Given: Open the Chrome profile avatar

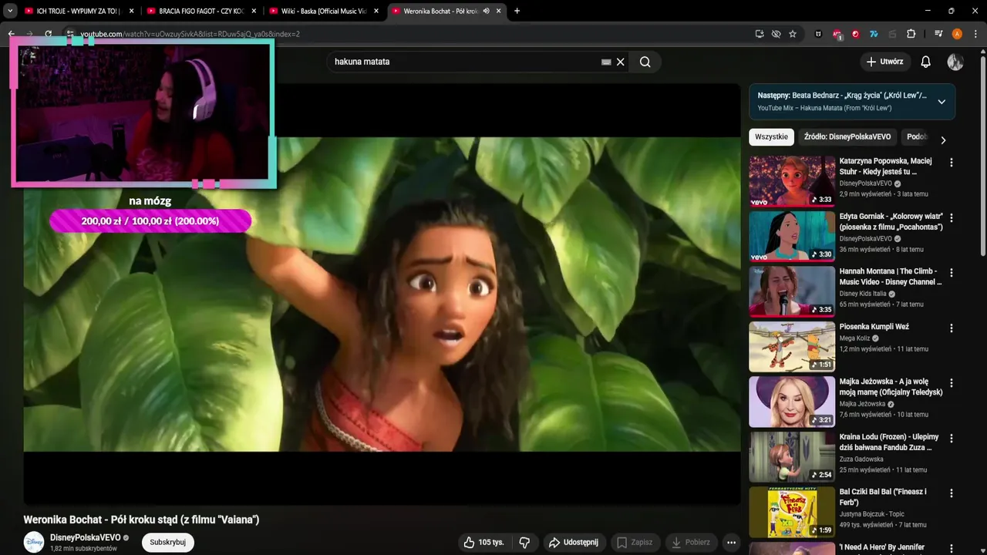Looking at the screenshot, I should pos(957,34).
